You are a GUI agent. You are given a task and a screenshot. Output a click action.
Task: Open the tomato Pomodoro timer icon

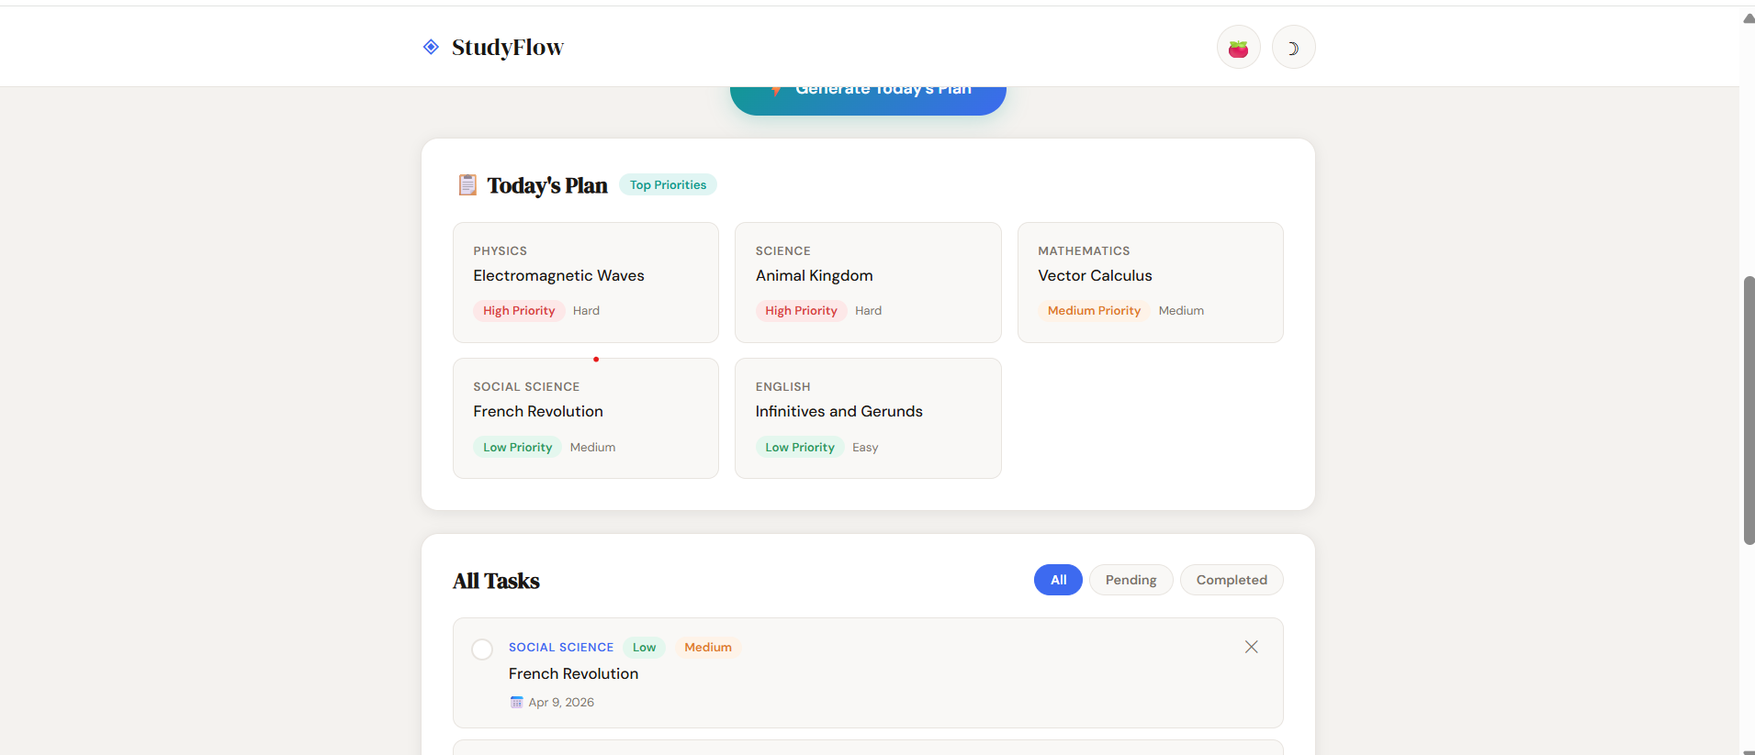coord(1238,47)
